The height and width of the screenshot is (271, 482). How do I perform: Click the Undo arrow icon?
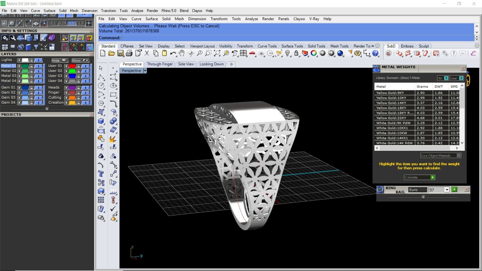[x=173, y=53]
